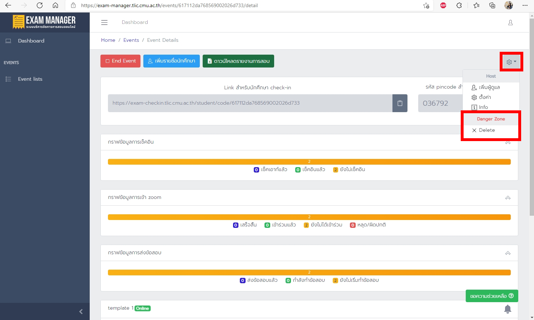Collapse the exam submission graph panel

tap(508, 253)
